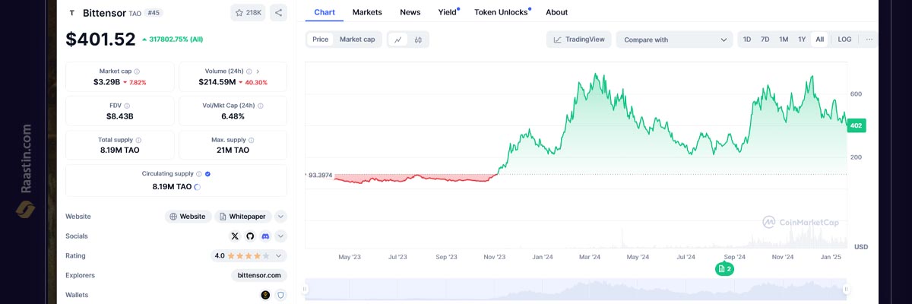Open the Discord social icon
The image size is (912, 304).
pyautogui.click(x=265, y=236)
